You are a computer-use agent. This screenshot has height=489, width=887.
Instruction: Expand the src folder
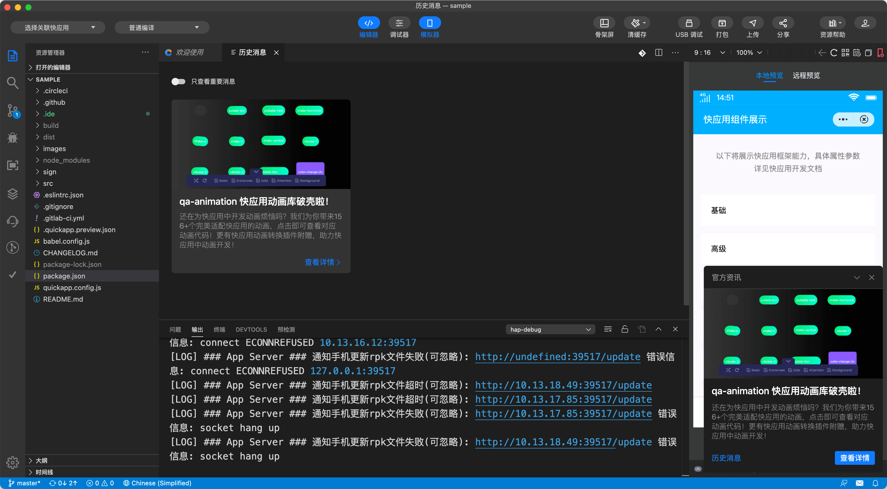pos(48,183)
